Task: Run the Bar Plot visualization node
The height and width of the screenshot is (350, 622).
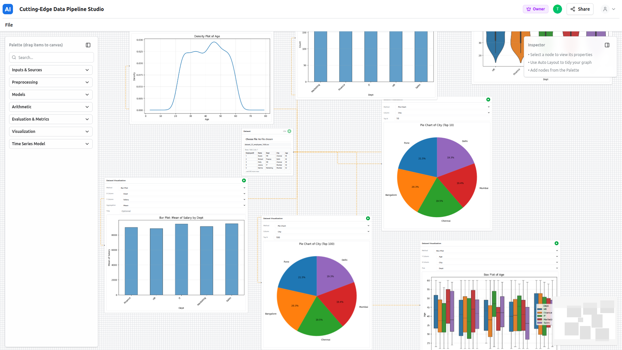Action: 244,181
